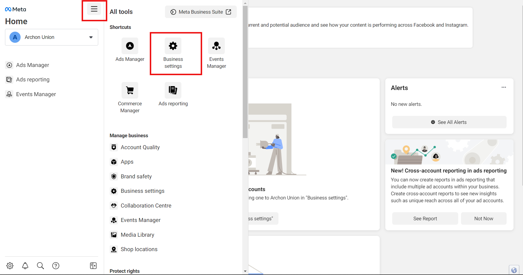Open the help question mark icon
This screenshot has height=275, width=523.
click(56, 266)
